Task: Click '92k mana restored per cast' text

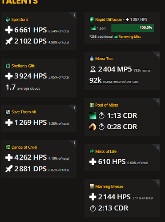Action: pos(114,81)
